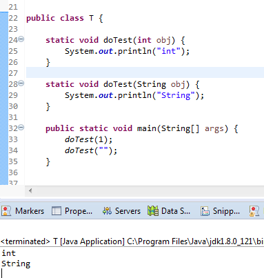264x278 pixels.
Task: Collapse the doTest(String obj) method fold
Action: 21,83
